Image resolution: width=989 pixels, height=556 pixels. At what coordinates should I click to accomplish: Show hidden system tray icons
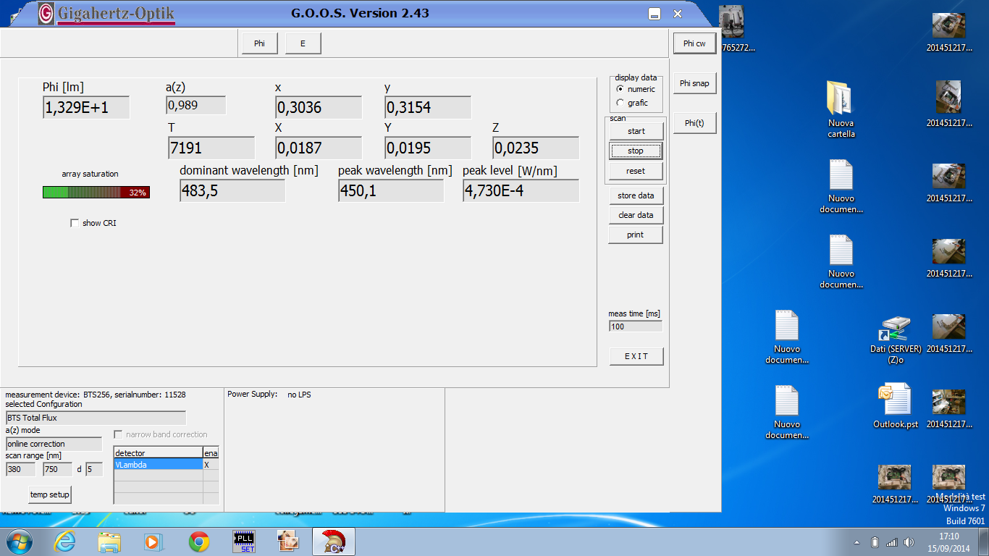point(857,542)
